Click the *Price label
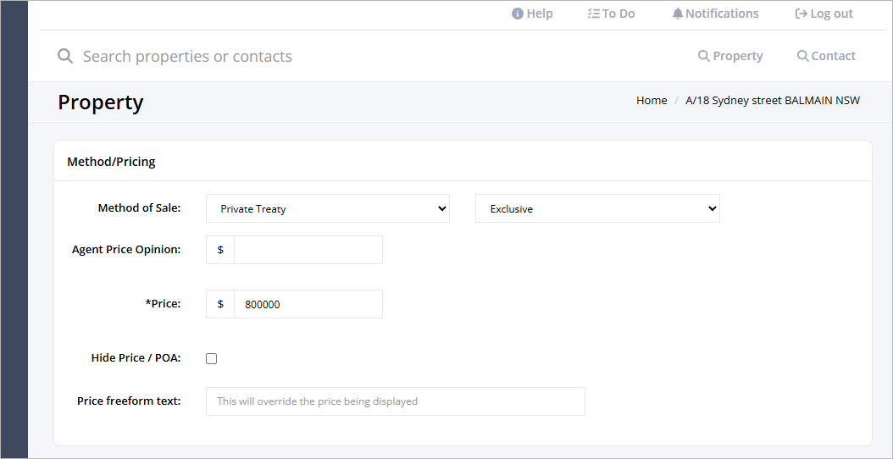The image size is (893, 459). click(x=163, y=303)
